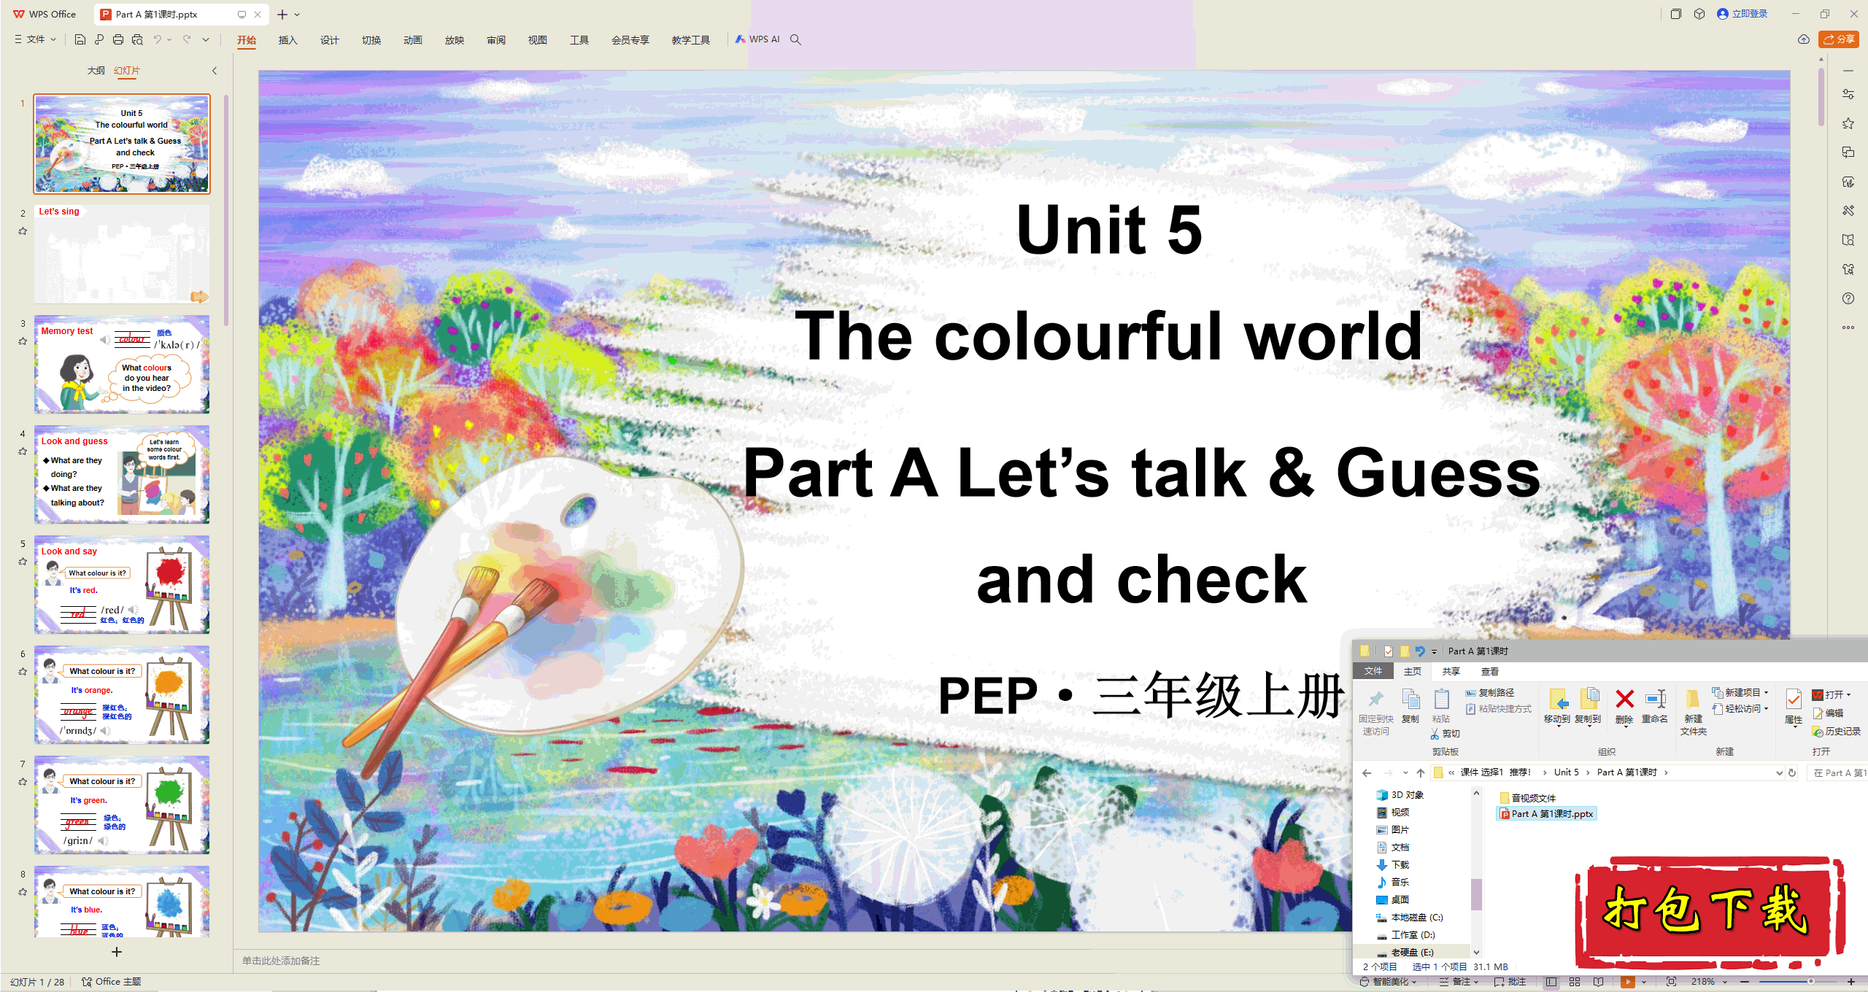Select slide 5 Look and say thumbnail
Viewport: 1868px width, 992px height.
[122, 585]
